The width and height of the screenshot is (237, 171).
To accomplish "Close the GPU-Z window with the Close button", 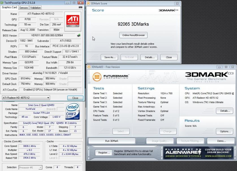I will point(75,98).
